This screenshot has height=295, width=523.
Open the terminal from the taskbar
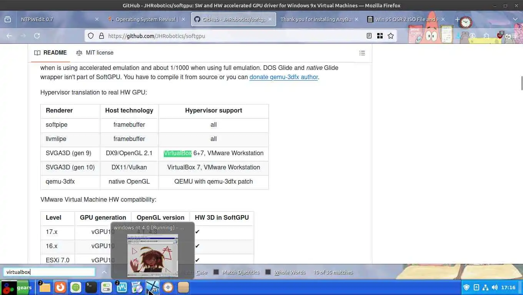point(91,287)
